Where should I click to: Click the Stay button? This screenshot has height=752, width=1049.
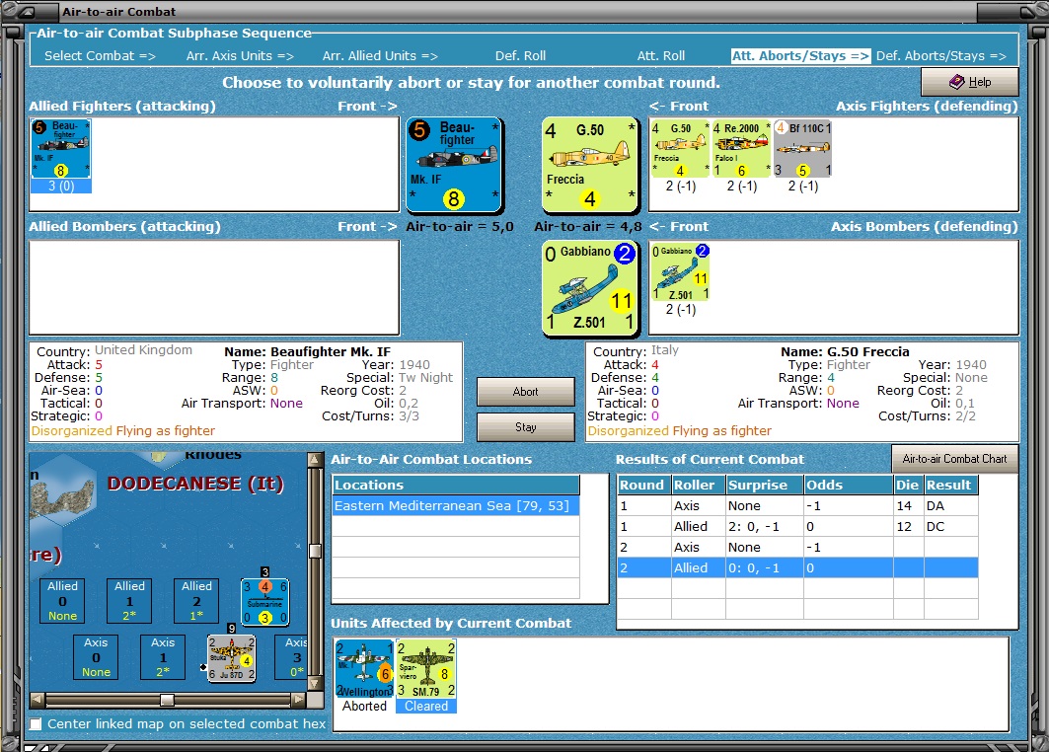(525, 427)
